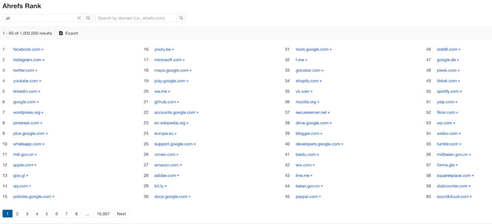Screen dimensions: 492x224
Task: Click the spotify.com link
Action: coord(448,91)
